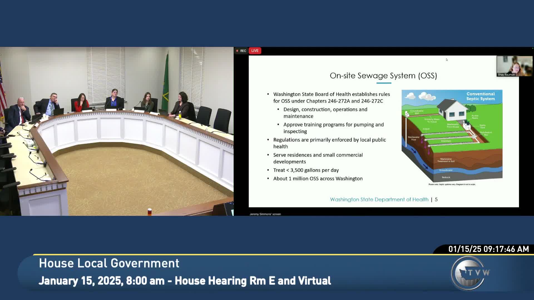Screen dimensions: 534x300
Task: Click the Washington State Department of Health footer
Action: [x=379, y=199]
